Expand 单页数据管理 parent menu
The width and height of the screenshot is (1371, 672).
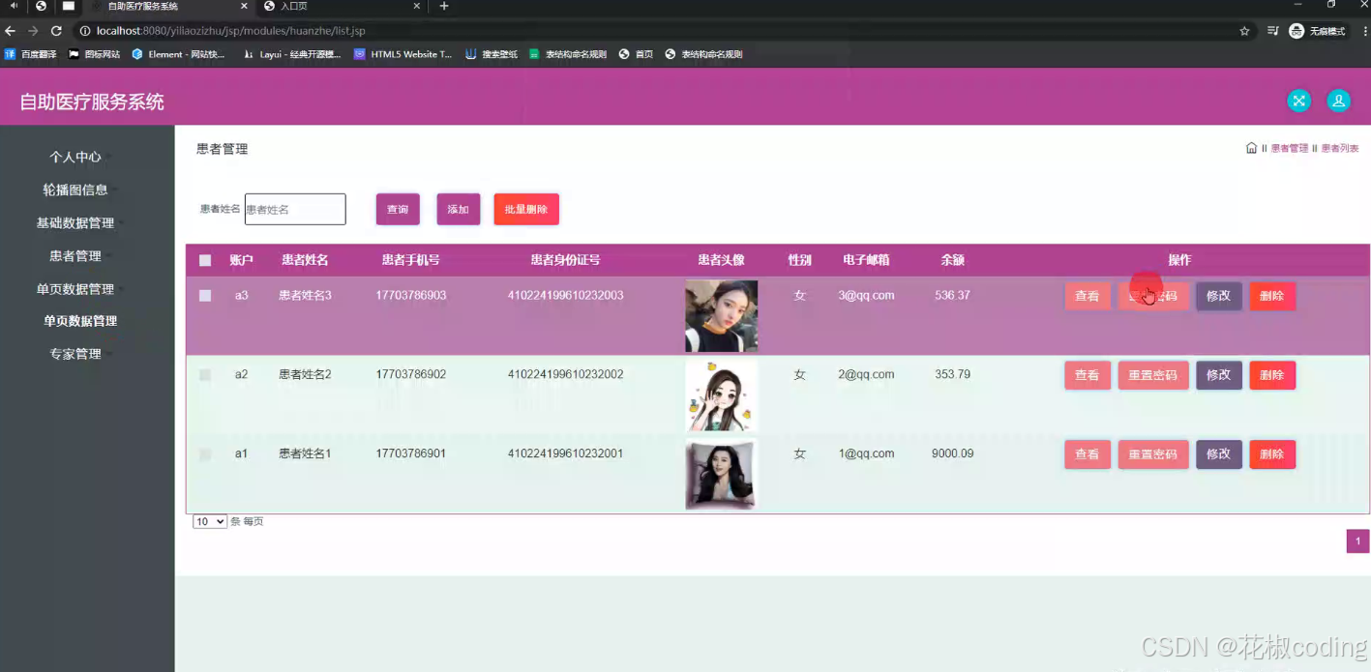[75, 289]
